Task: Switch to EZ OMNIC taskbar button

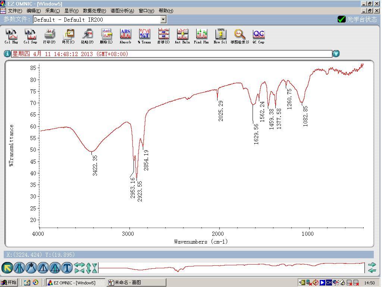Action: click(75, 283)
